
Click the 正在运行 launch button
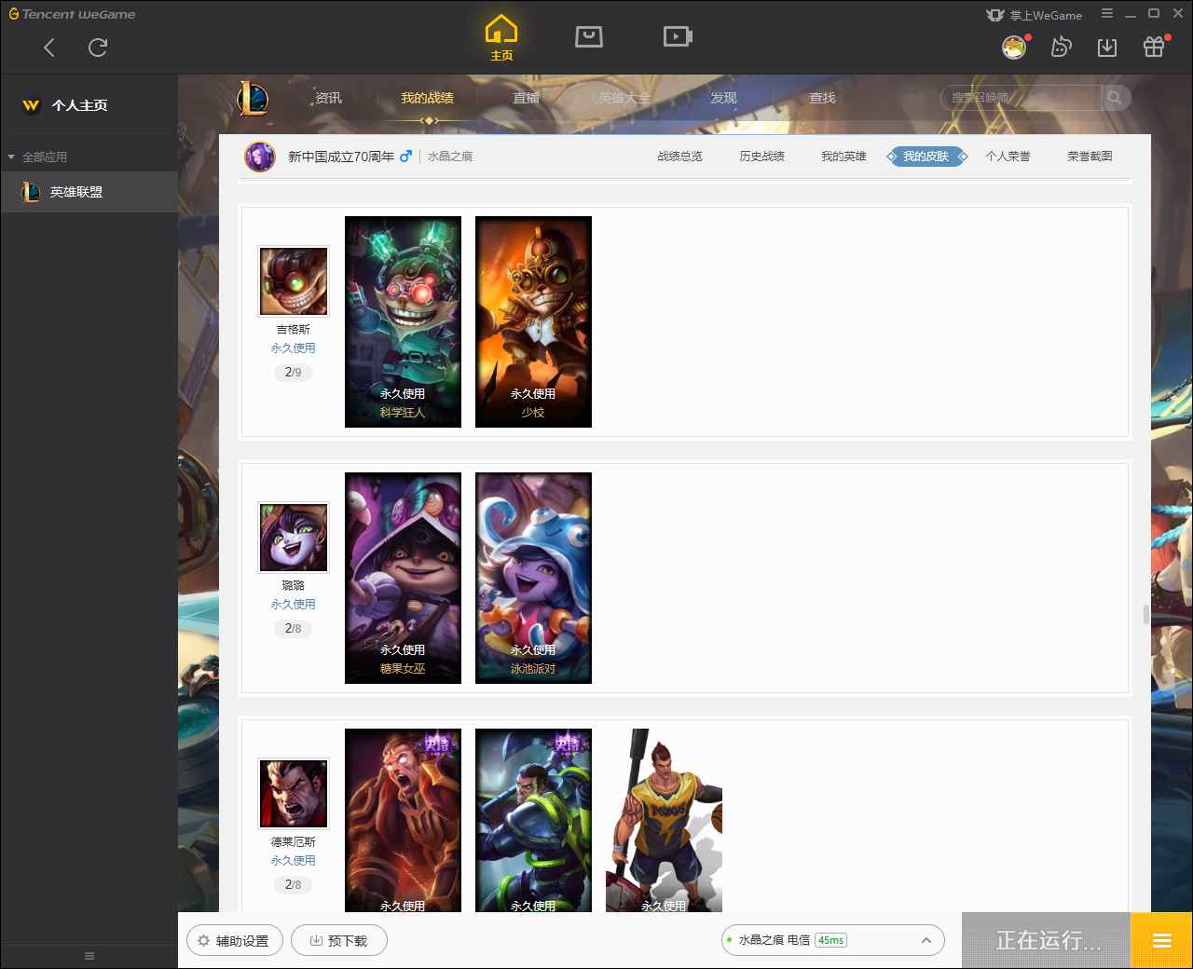point(1047,940)
